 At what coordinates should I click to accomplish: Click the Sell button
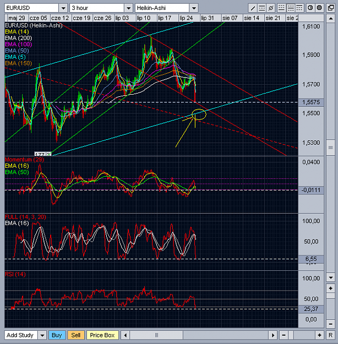pos(76,335)
